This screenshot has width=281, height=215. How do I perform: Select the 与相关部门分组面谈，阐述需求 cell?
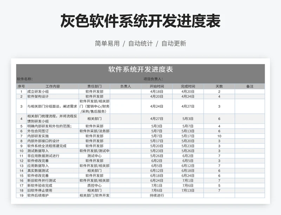point(53,106)
